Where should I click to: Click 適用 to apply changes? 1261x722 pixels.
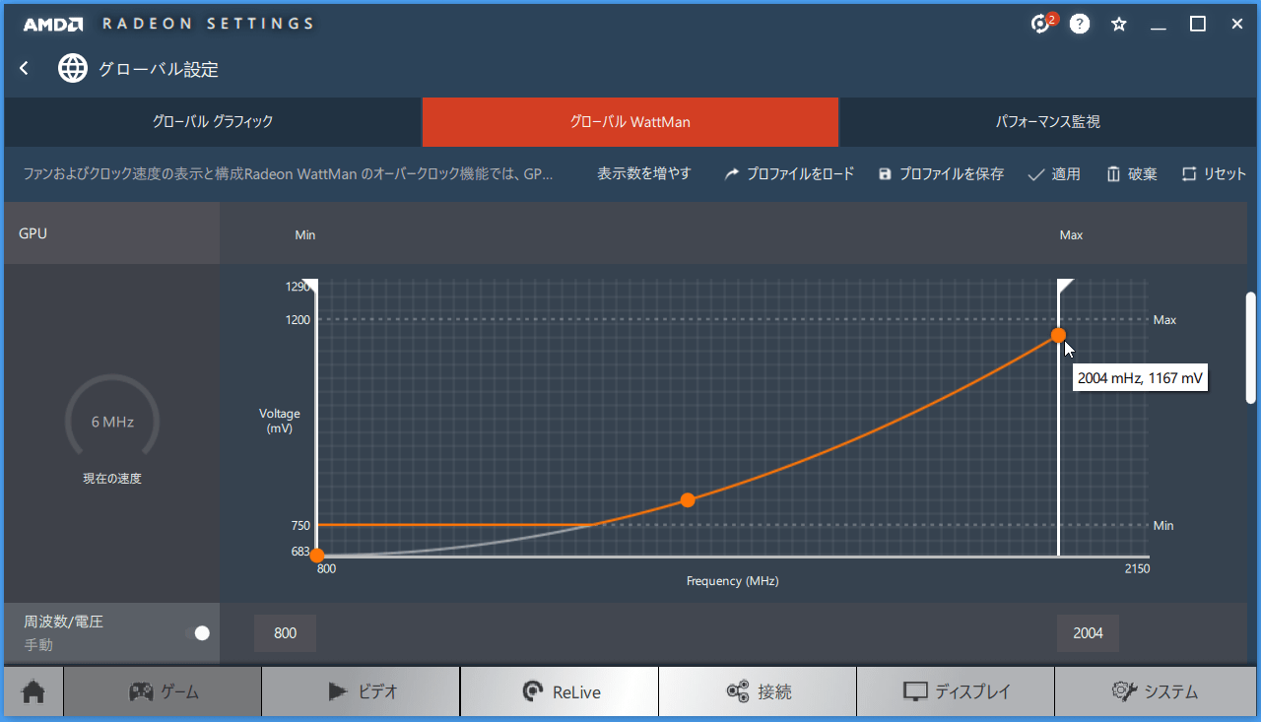click(1054, 173)
